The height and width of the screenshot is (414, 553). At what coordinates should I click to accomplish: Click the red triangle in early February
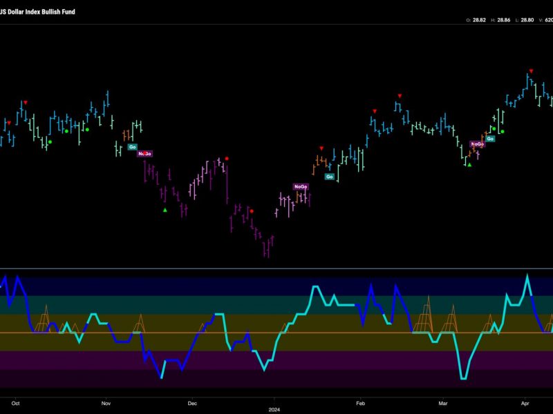coord(375,111)
